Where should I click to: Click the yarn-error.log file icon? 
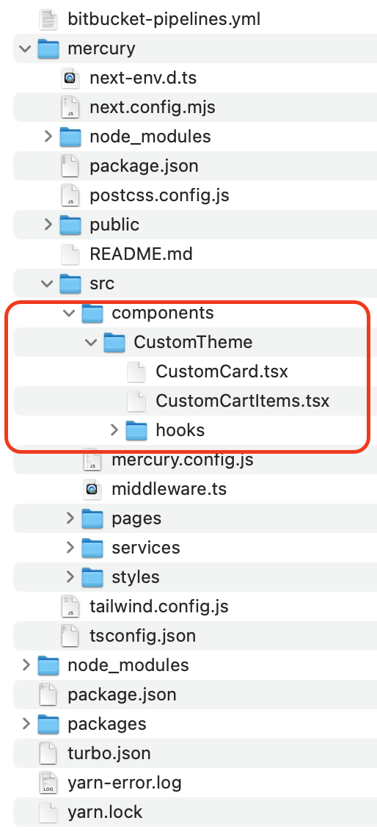pos(48,783)
